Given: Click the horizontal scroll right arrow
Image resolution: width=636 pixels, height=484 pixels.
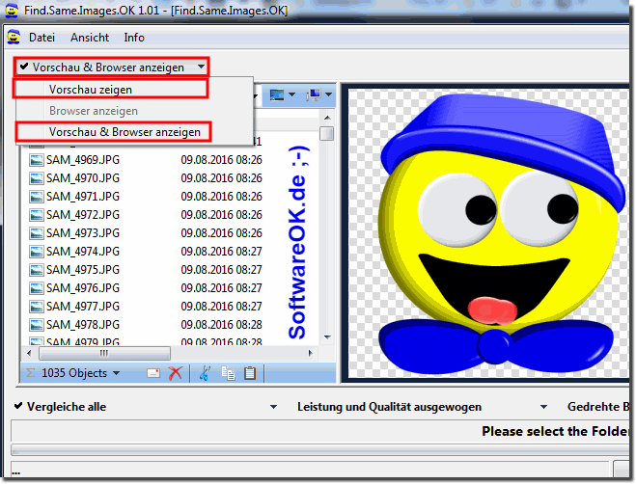Looking at the screenshot, I should tap(311, 353).
